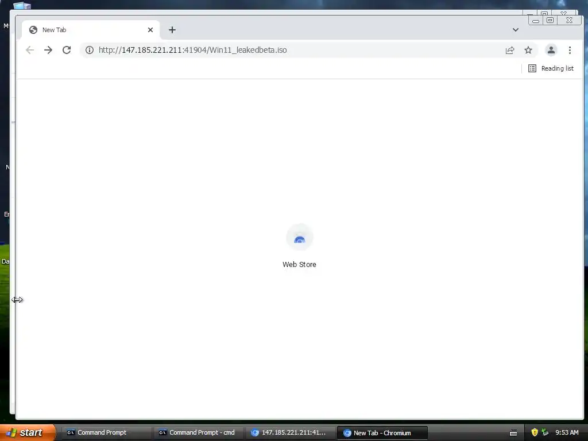Screen dimensions: 588x441
Task: Bookmark this tab with star icon
Action: (528, 51)
